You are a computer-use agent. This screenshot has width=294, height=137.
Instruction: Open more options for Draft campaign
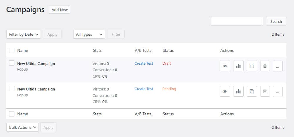[x=278, y=66]
